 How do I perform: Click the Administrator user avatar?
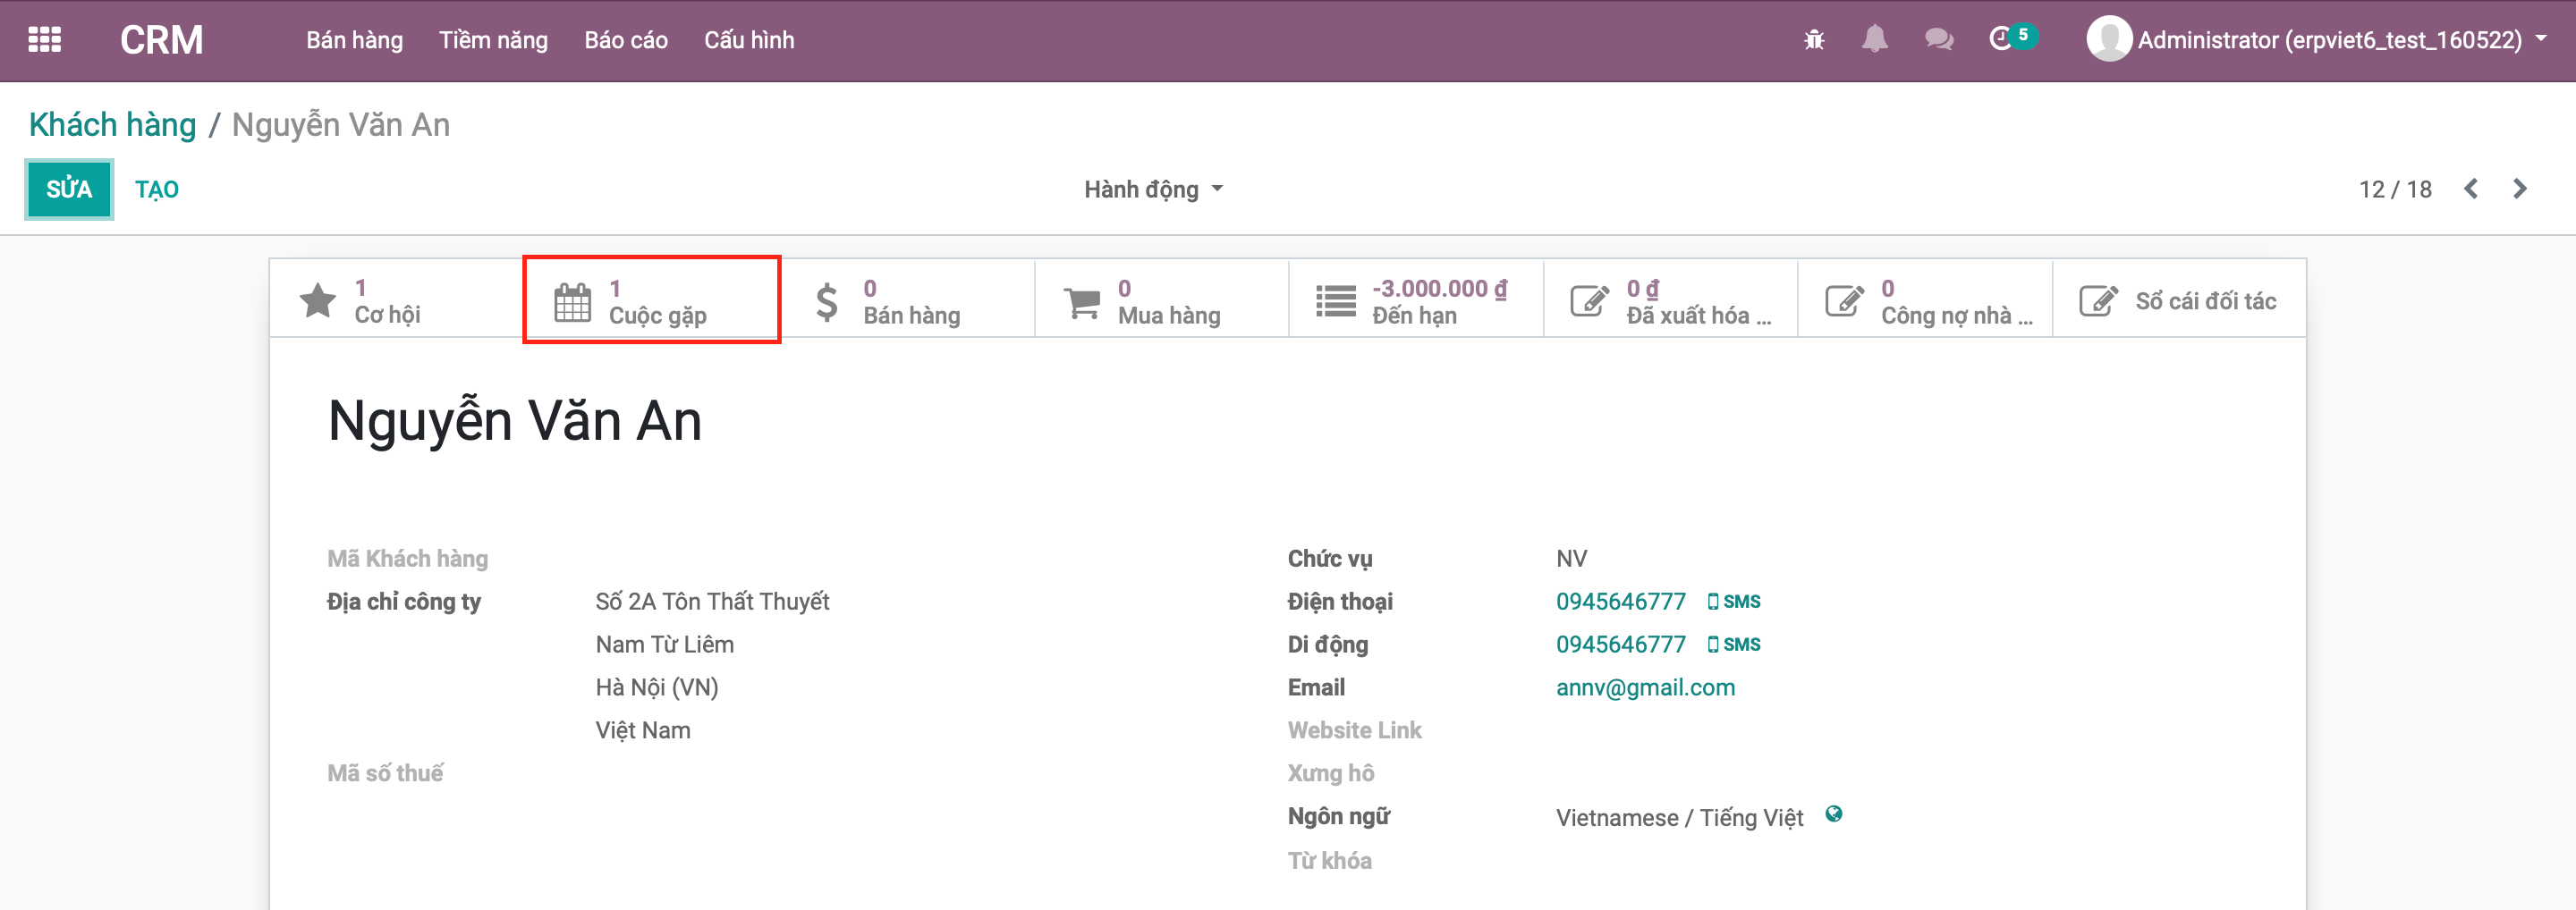pos(2108,40)
